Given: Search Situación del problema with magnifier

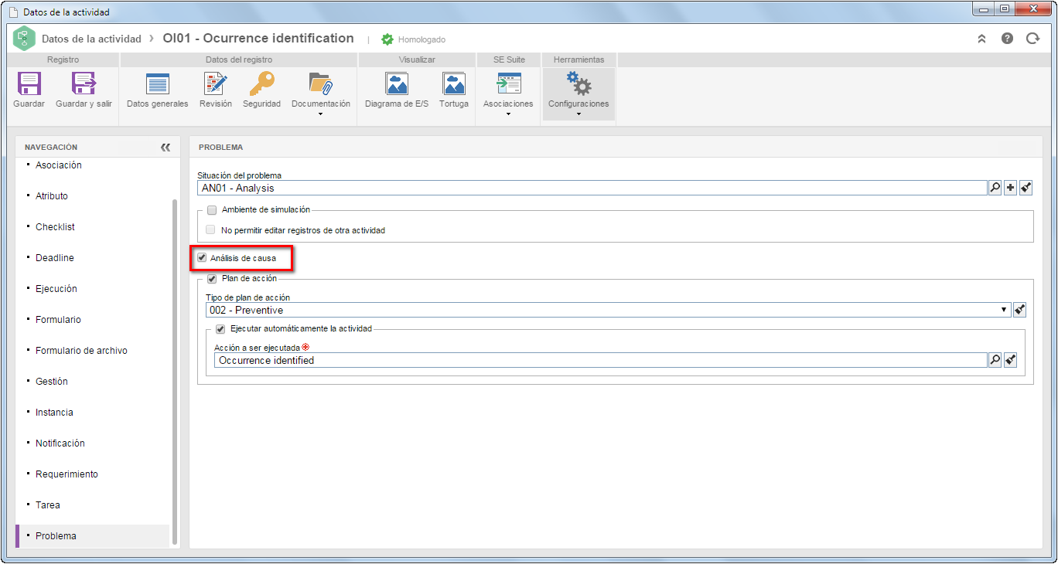Looking at the screenshot, I should tap(995, 188).
